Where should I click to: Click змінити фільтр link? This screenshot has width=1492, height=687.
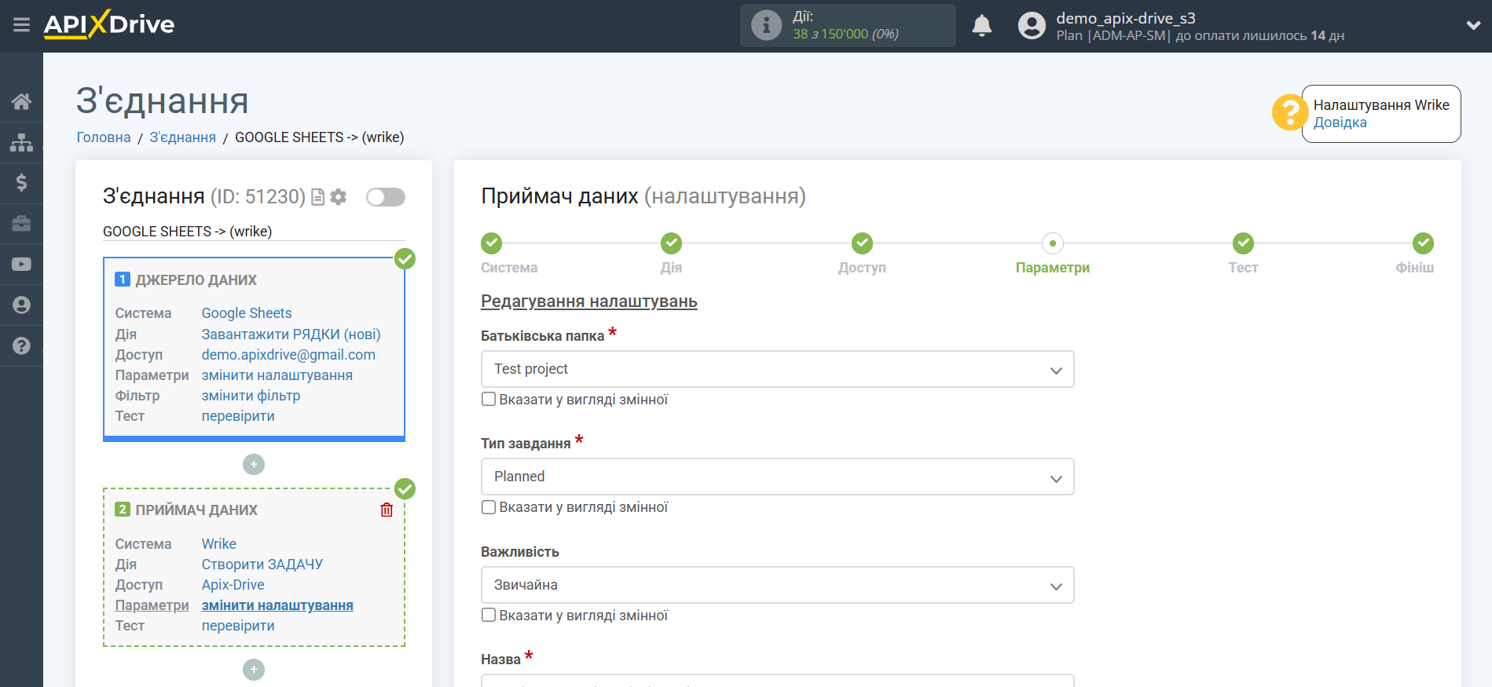pyautogui.click(x=251, y=396)
